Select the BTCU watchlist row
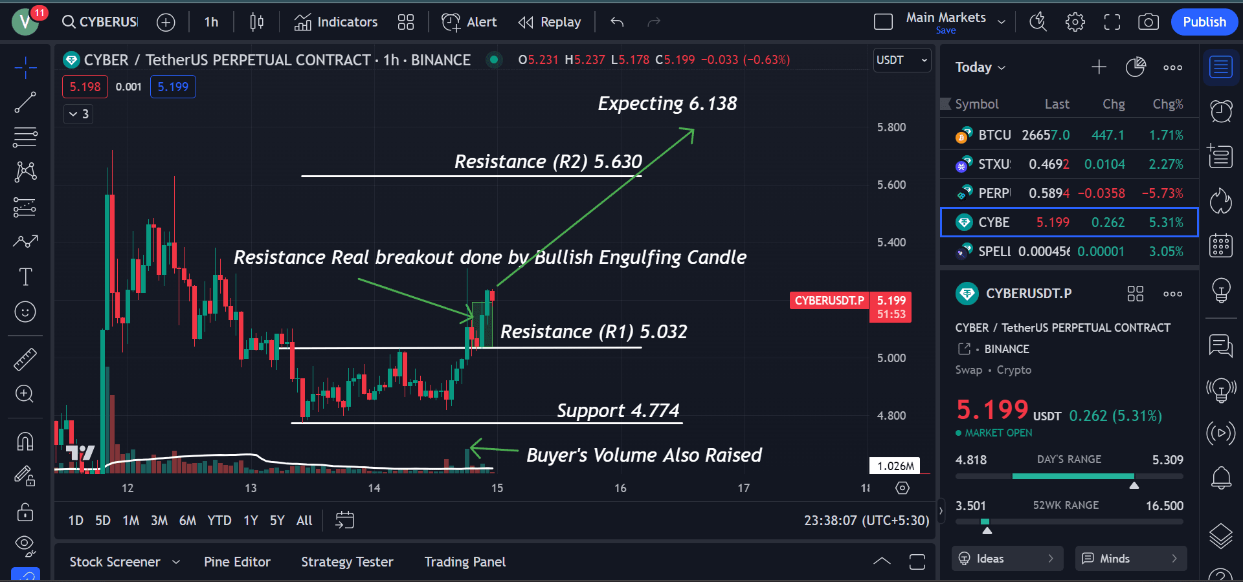This screenshot has height=582, width=1243. (1069, 135)
